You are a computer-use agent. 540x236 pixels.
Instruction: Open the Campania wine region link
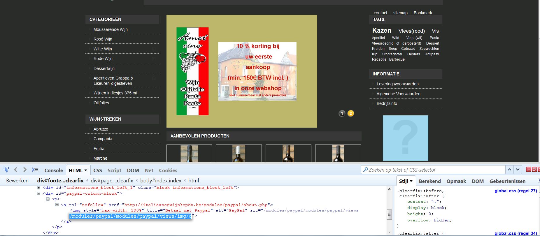point(103,139)
